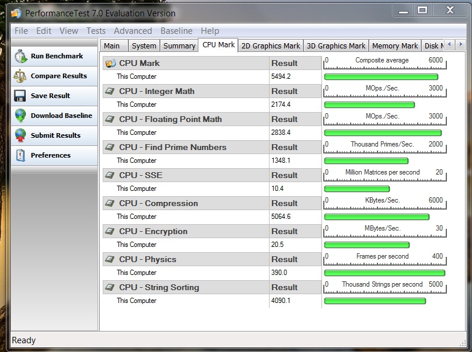Click the chip icon beside CPU - Compression
The width and height of the screenshot is (472, 352).
click(110, 203)
